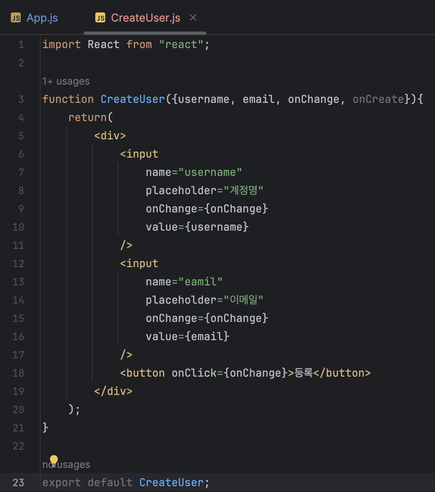Click onChange={onChange} on line 15
The image size is (435, 492).
(207, 319)
